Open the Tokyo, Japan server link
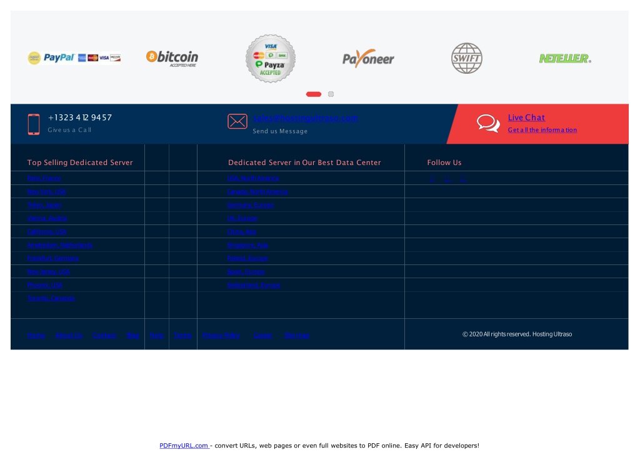The image size is (640, 452). 44,205
